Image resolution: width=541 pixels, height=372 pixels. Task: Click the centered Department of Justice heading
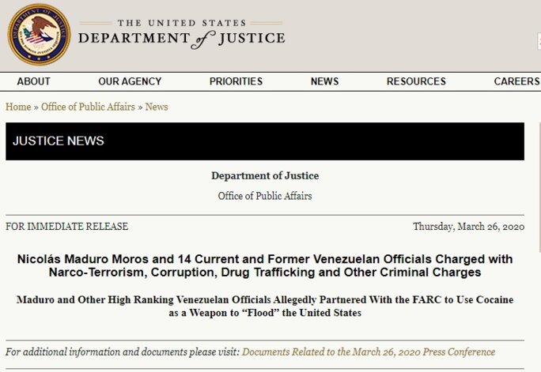click(265, 175)
